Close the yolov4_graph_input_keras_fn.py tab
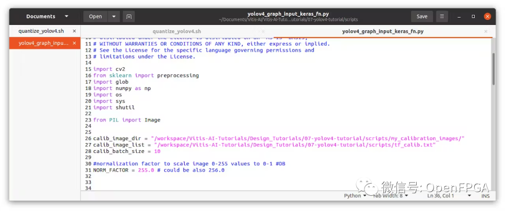Image resolution: width=505 pixels, height=211 pixels. tap(485, 31)
